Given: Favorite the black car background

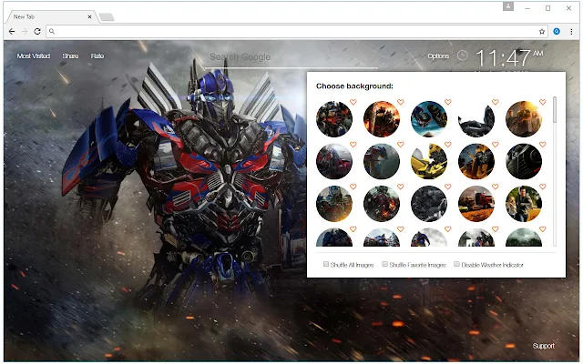Looking at the screenshot, I should (x=496, y=102).
